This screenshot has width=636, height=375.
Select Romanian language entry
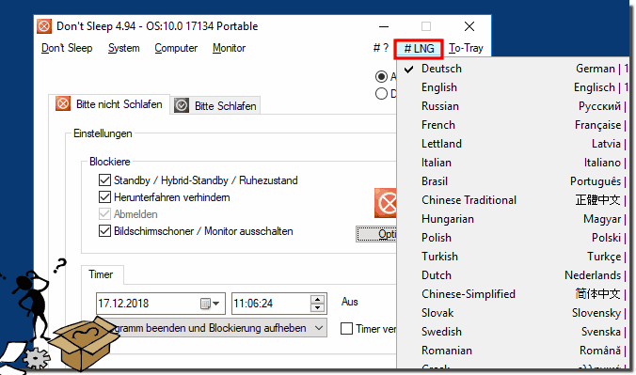[x=513, y=351]
